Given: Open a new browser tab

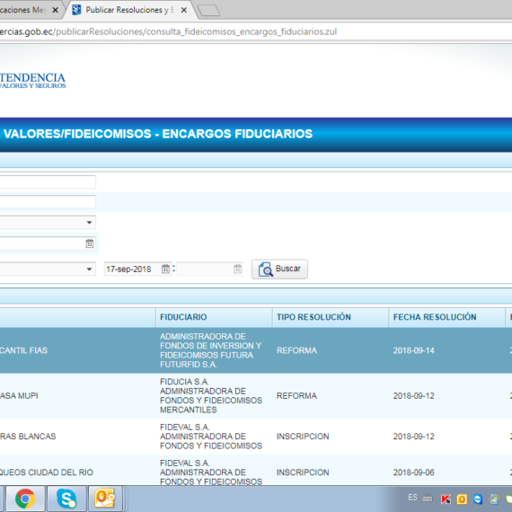Looking at the screenshot, I should (x=208, y=11).
